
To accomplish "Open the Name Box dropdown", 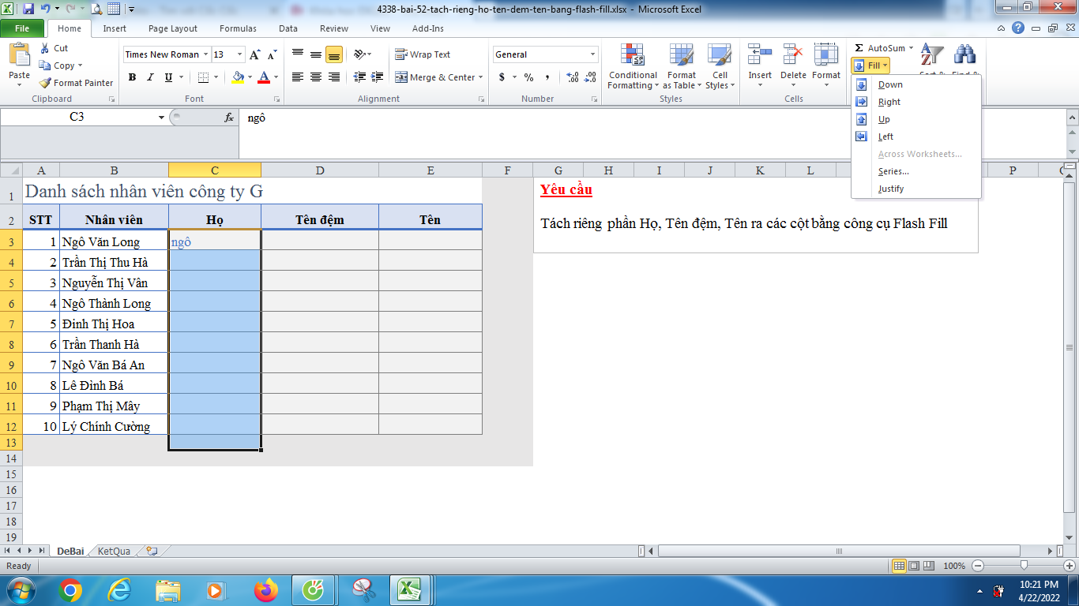I will [161, 118].
